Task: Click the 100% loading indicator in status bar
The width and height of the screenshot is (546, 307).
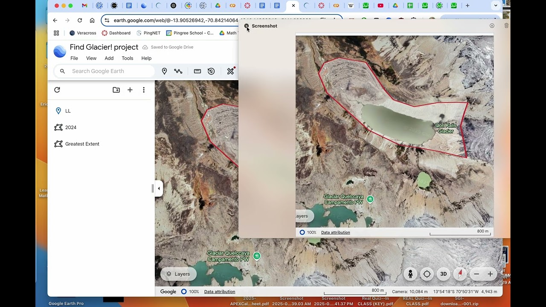Action: pos(190,292)
